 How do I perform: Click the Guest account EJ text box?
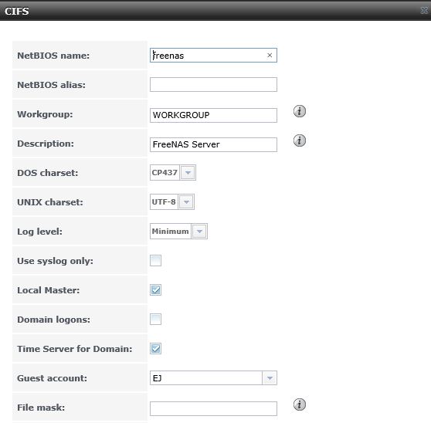pos(206,378)
